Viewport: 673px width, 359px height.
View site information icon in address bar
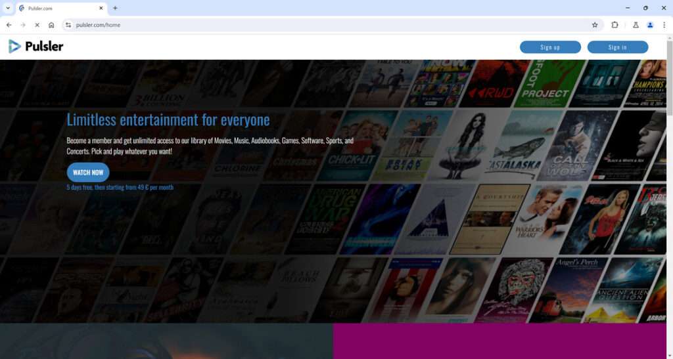(68, 25)
